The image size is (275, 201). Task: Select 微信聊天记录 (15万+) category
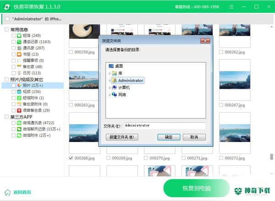pyautogui.click(x=42, y=129)
